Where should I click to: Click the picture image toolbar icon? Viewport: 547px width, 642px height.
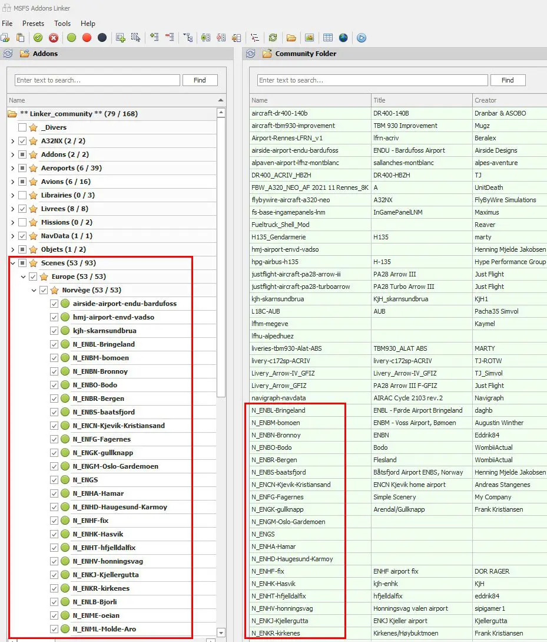pyautogui.click(x=310, y=38)
